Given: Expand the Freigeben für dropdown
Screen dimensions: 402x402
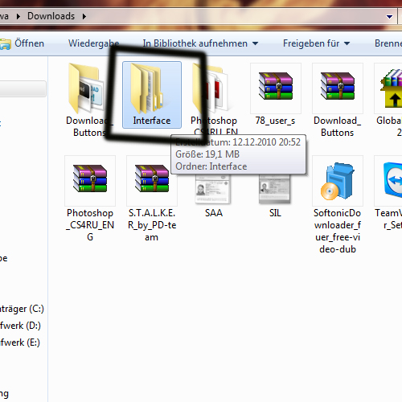Looking at the screenshot, I should coord(316,43).
